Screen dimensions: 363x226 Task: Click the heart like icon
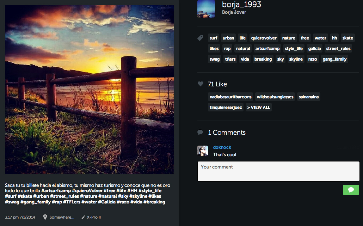click(x=201, y=84)
